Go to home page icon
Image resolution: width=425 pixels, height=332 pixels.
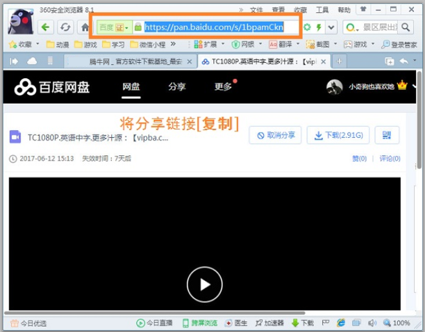click(x=85, y=27)
